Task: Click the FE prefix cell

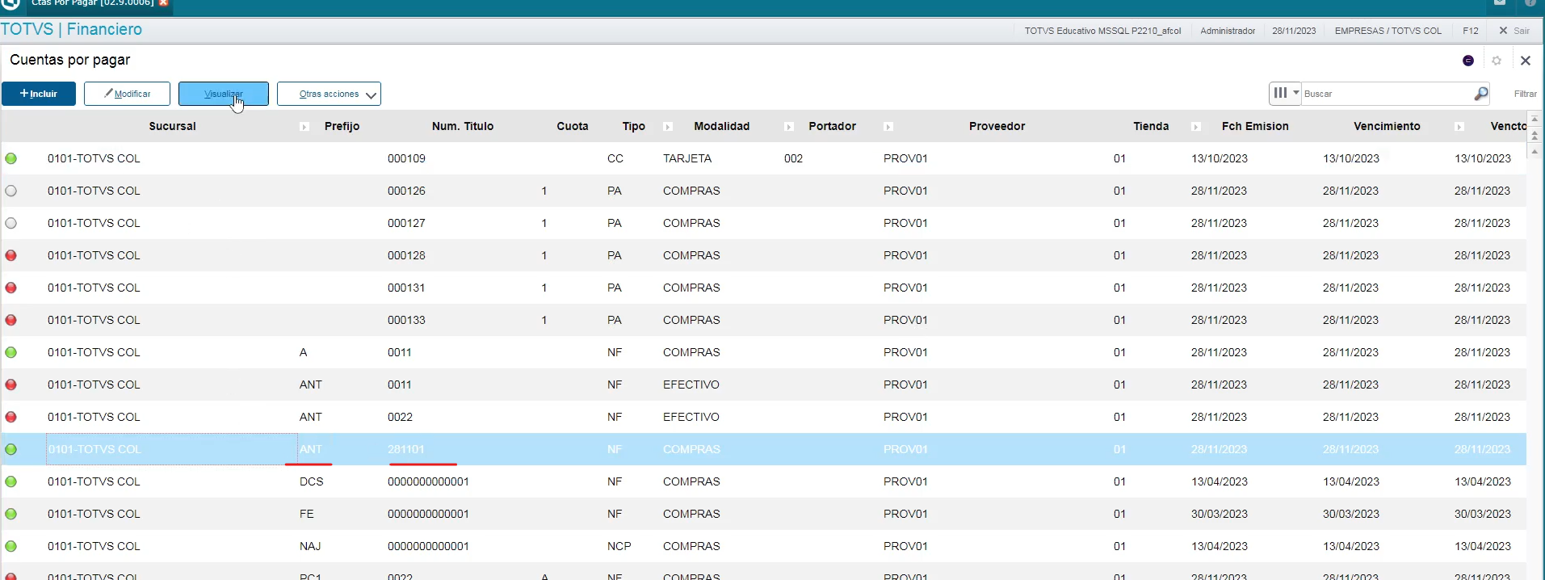Action: click(x=306, y=514)
